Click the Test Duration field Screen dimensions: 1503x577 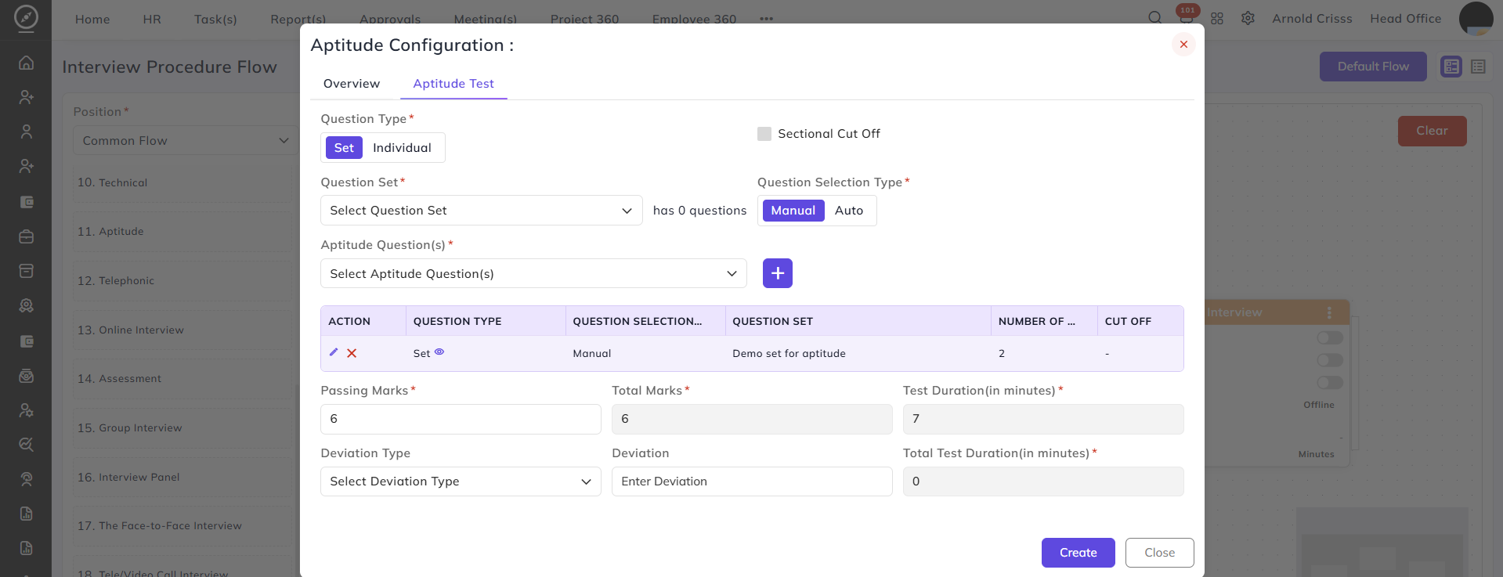click(1042, 419)
